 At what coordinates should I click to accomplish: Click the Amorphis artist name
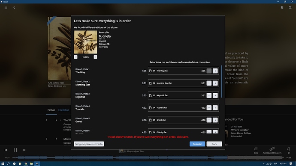coord(104,33)
